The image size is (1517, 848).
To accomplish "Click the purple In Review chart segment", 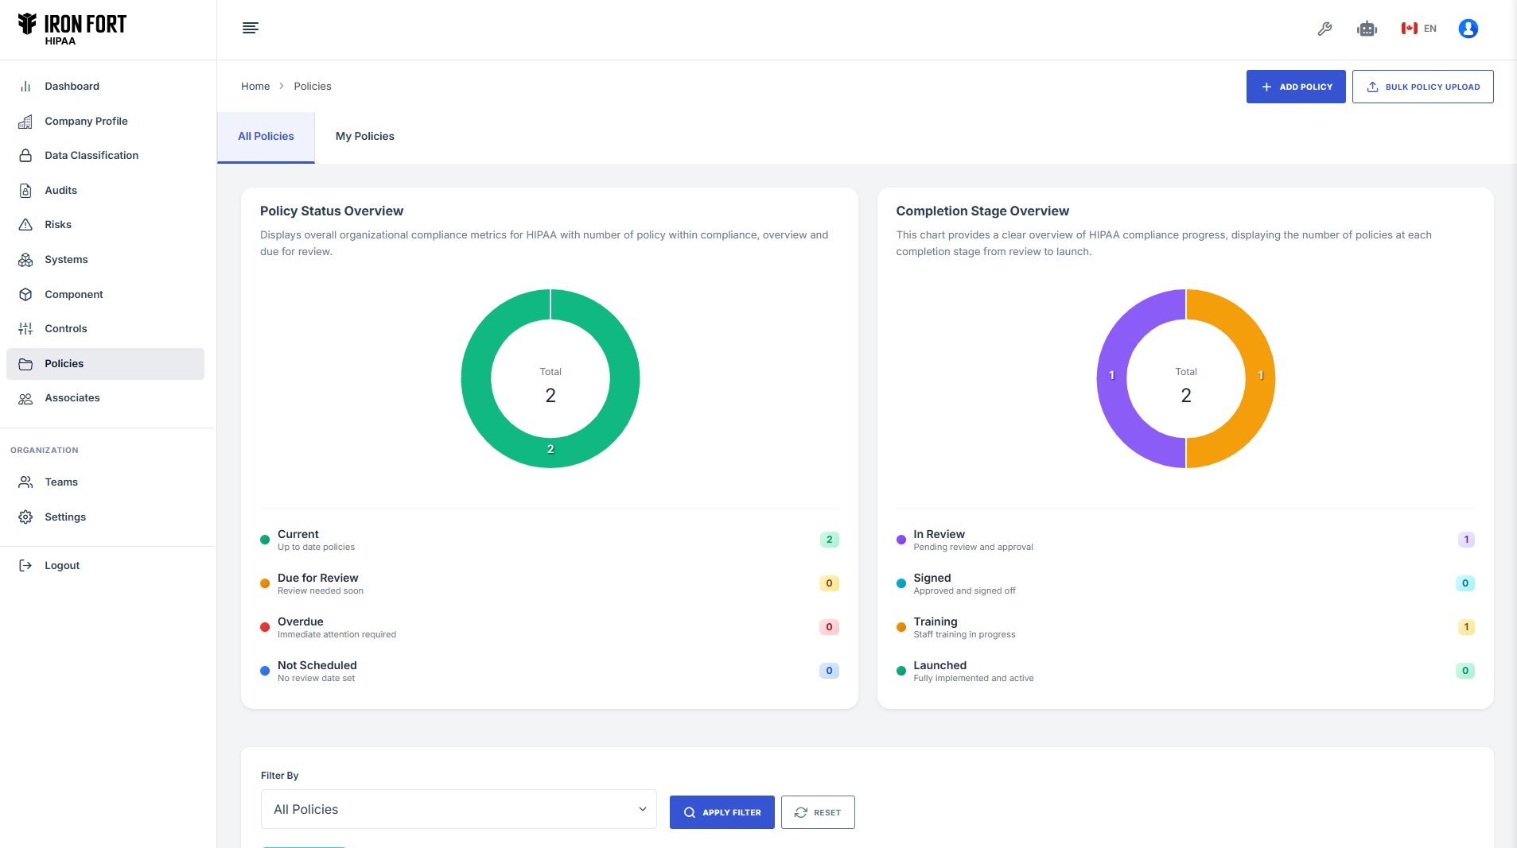I will point(1112,376).
